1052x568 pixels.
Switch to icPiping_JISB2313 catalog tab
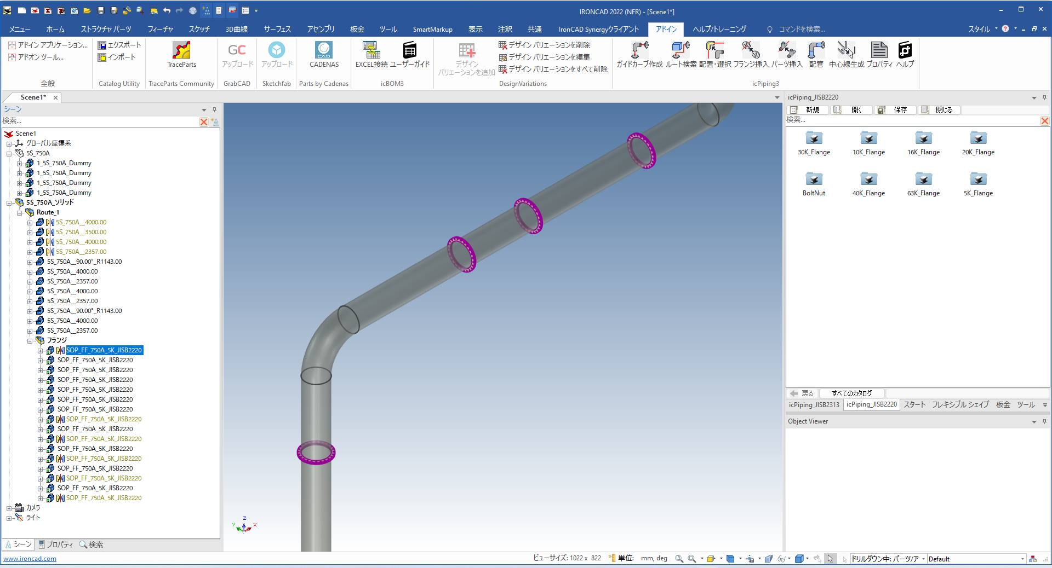814,405
